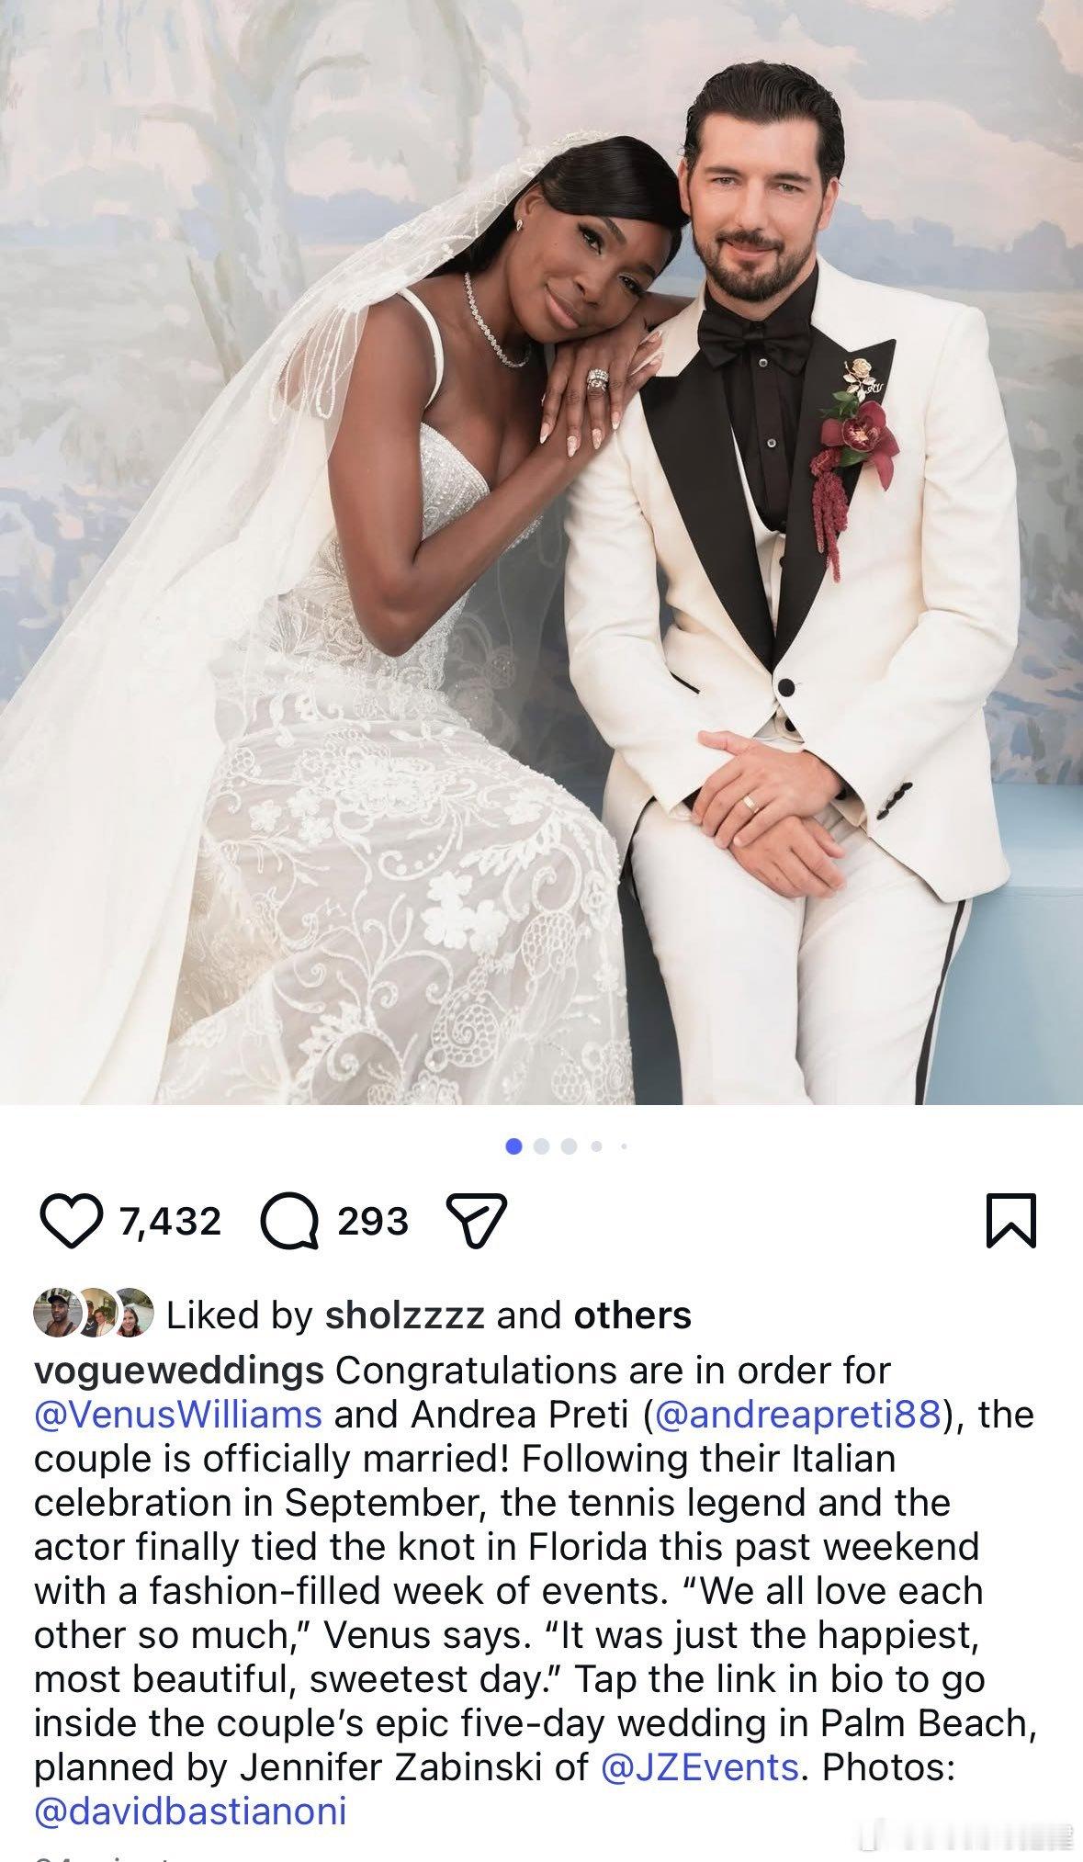Open sholzzzz profile from likes line

tap(405, 1315)
